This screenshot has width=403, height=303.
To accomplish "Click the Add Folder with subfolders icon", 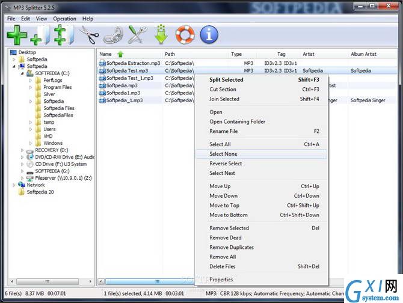I will click(64, 35).
